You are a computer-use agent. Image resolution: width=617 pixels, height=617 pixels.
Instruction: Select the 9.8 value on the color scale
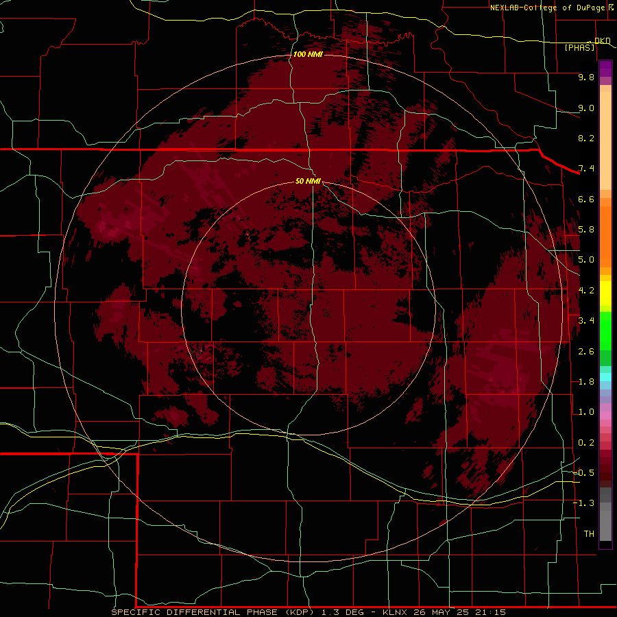(x=586, y=77)
